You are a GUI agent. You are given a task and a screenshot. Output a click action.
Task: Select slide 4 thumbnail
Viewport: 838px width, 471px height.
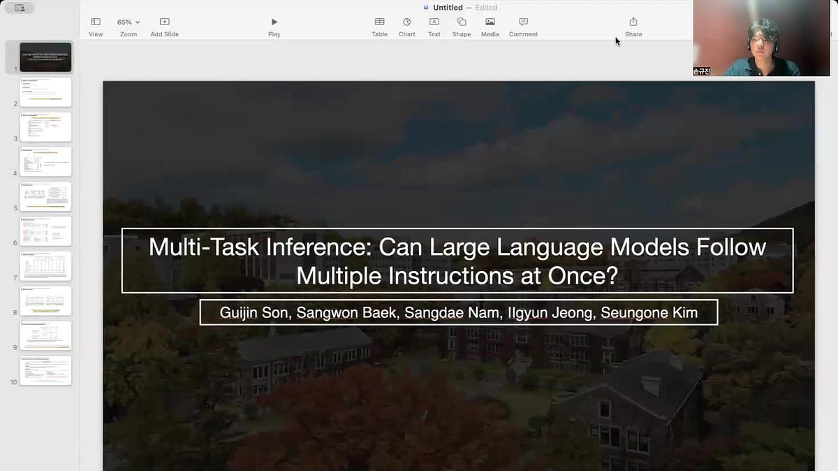[45, 161]
